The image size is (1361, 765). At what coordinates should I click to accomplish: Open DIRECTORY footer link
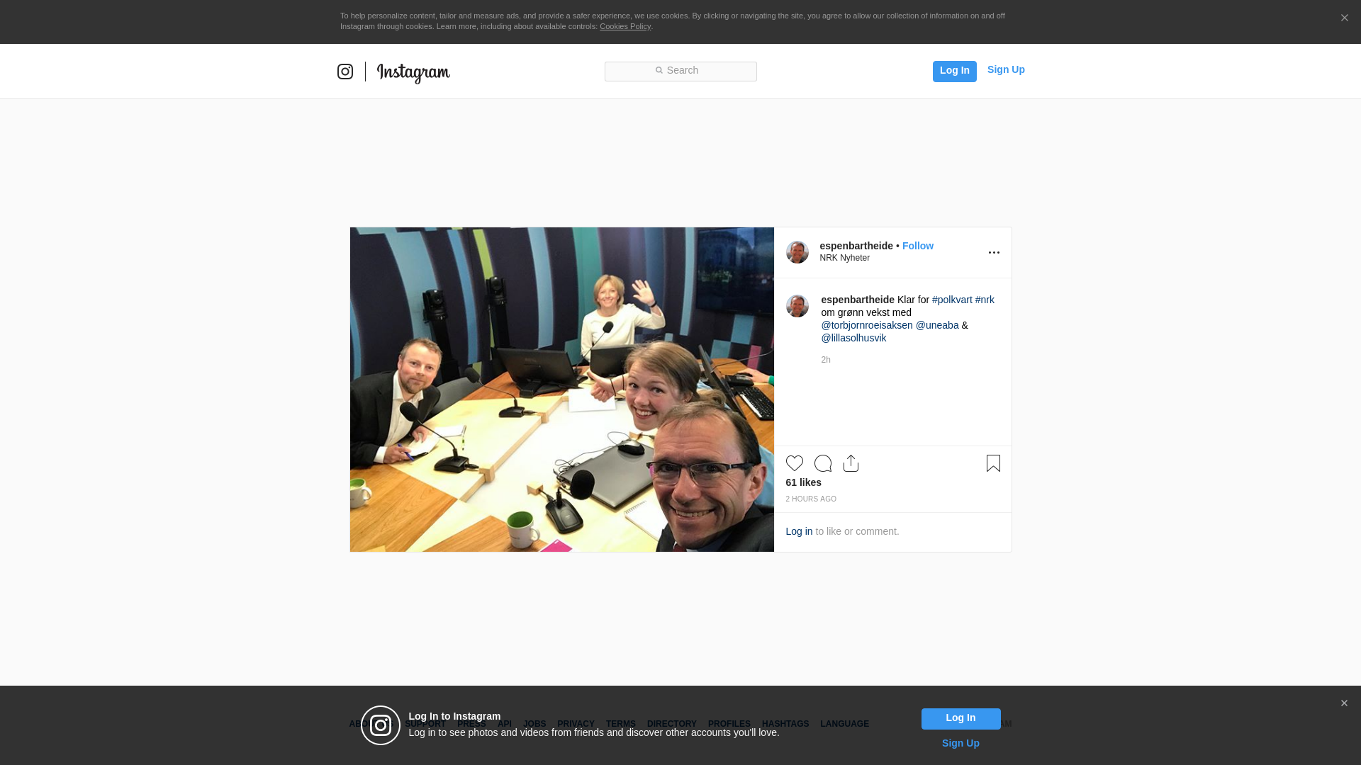click(x=672, y=724)
